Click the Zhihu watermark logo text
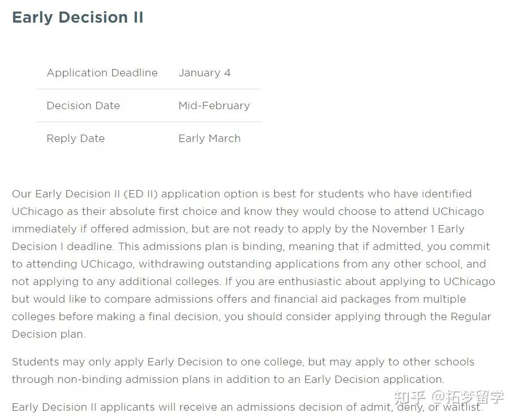The height and width of the screenshot is (418, 517). (x=409, y=397)
